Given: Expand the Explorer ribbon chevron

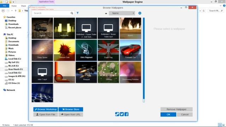Looking at the screenshot, I should [220, 6].
